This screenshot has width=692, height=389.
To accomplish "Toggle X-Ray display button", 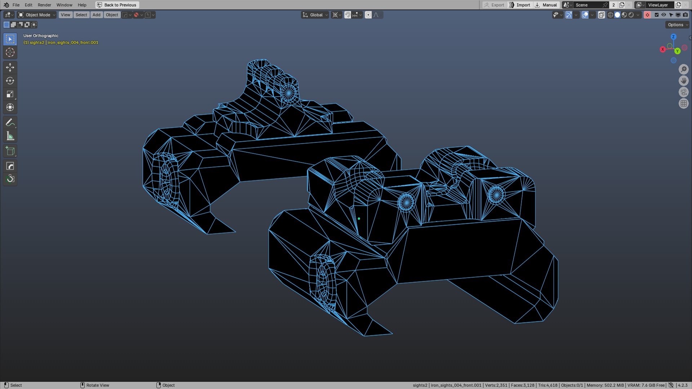I will 601,15.
